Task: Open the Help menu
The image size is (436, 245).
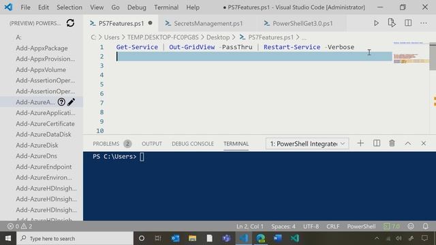Action: point(193,7)
